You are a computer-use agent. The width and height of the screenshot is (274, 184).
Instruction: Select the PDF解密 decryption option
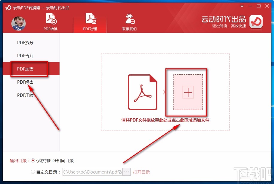(x=25, y=82)
